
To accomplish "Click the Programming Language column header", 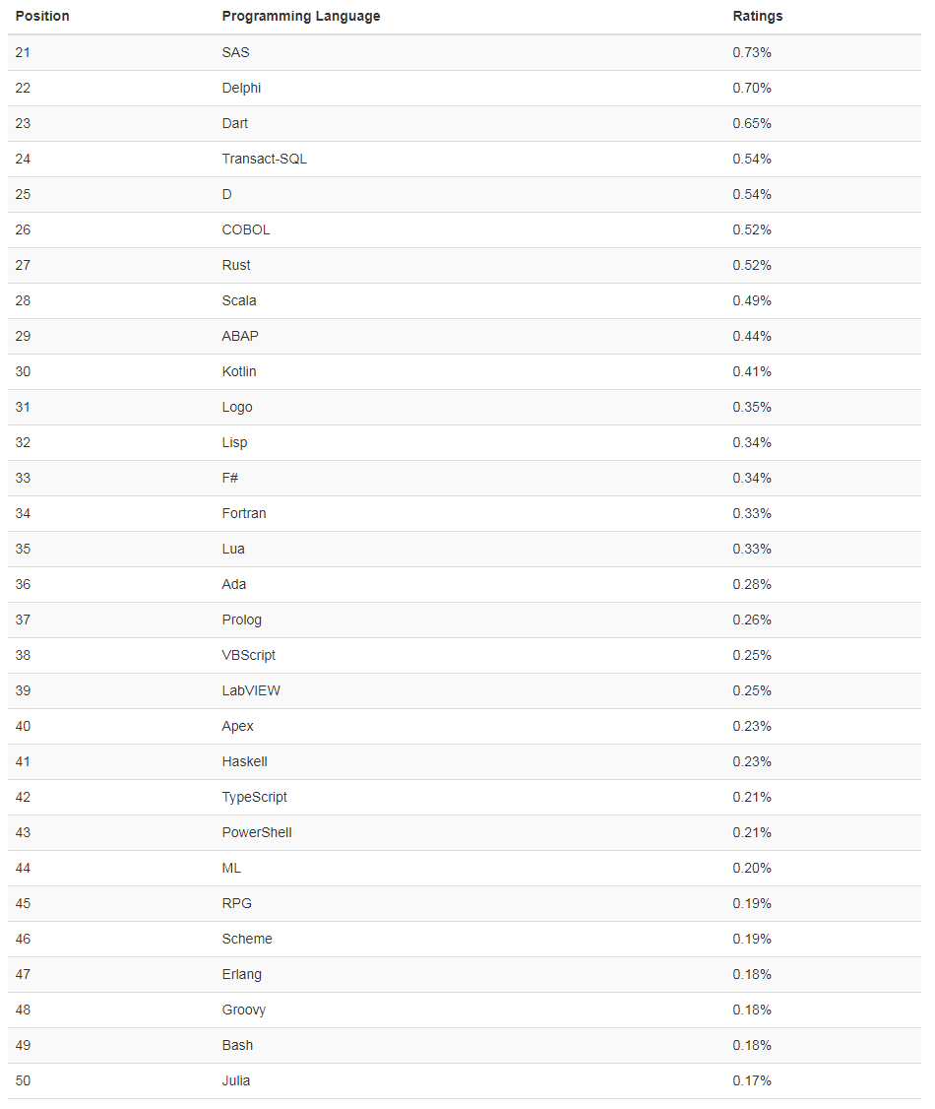I will point(300,17).
